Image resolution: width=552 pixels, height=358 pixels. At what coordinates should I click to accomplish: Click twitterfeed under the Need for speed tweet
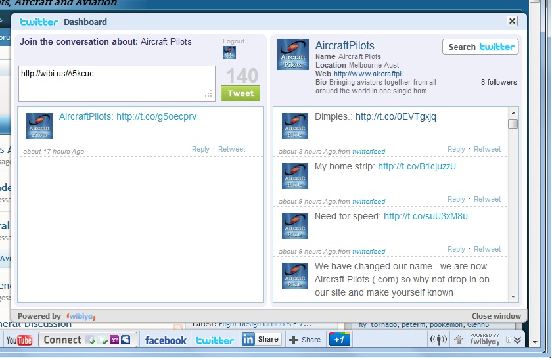(369, 252)
